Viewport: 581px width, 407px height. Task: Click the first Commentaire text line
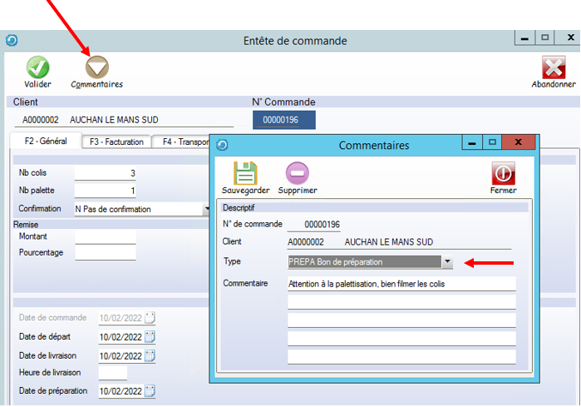[401, 284]
